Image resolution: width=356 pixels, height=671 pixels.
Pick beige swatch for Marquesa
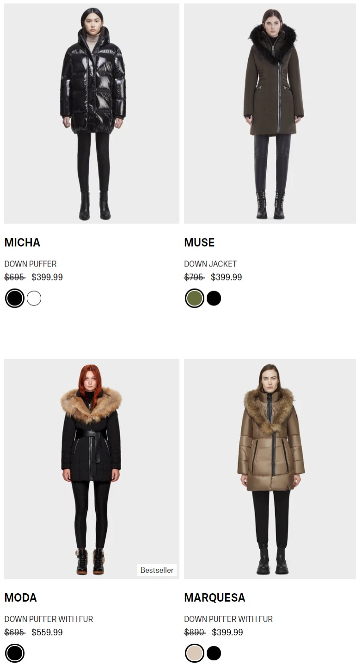tap(194, 653)
